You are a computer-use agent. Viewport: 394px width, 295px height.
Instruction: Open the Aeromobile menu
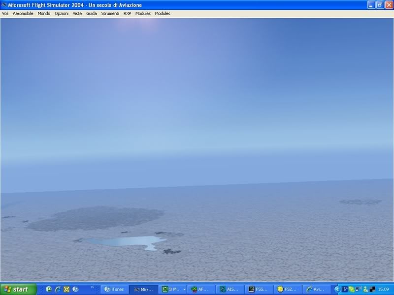pyautogui.click(x=23, y=14)
